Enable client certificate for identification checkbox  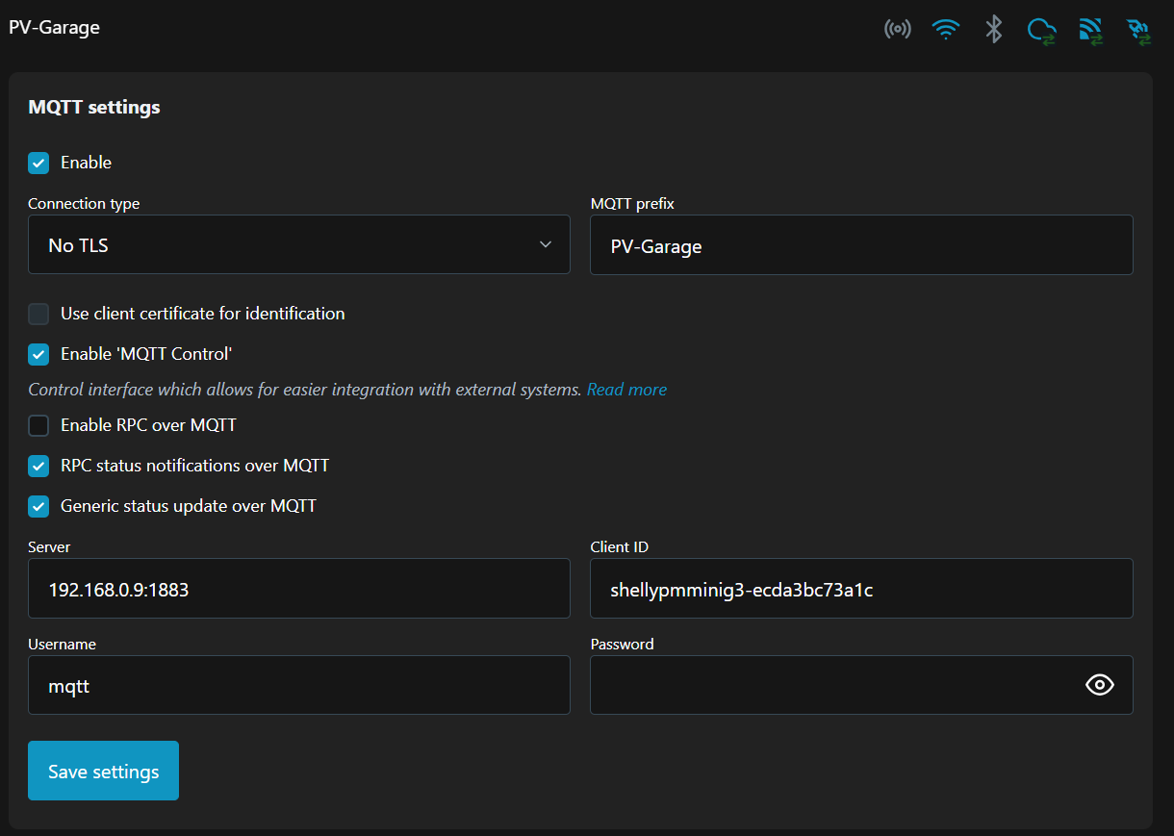pyautogui.click(x=38, y=314)
